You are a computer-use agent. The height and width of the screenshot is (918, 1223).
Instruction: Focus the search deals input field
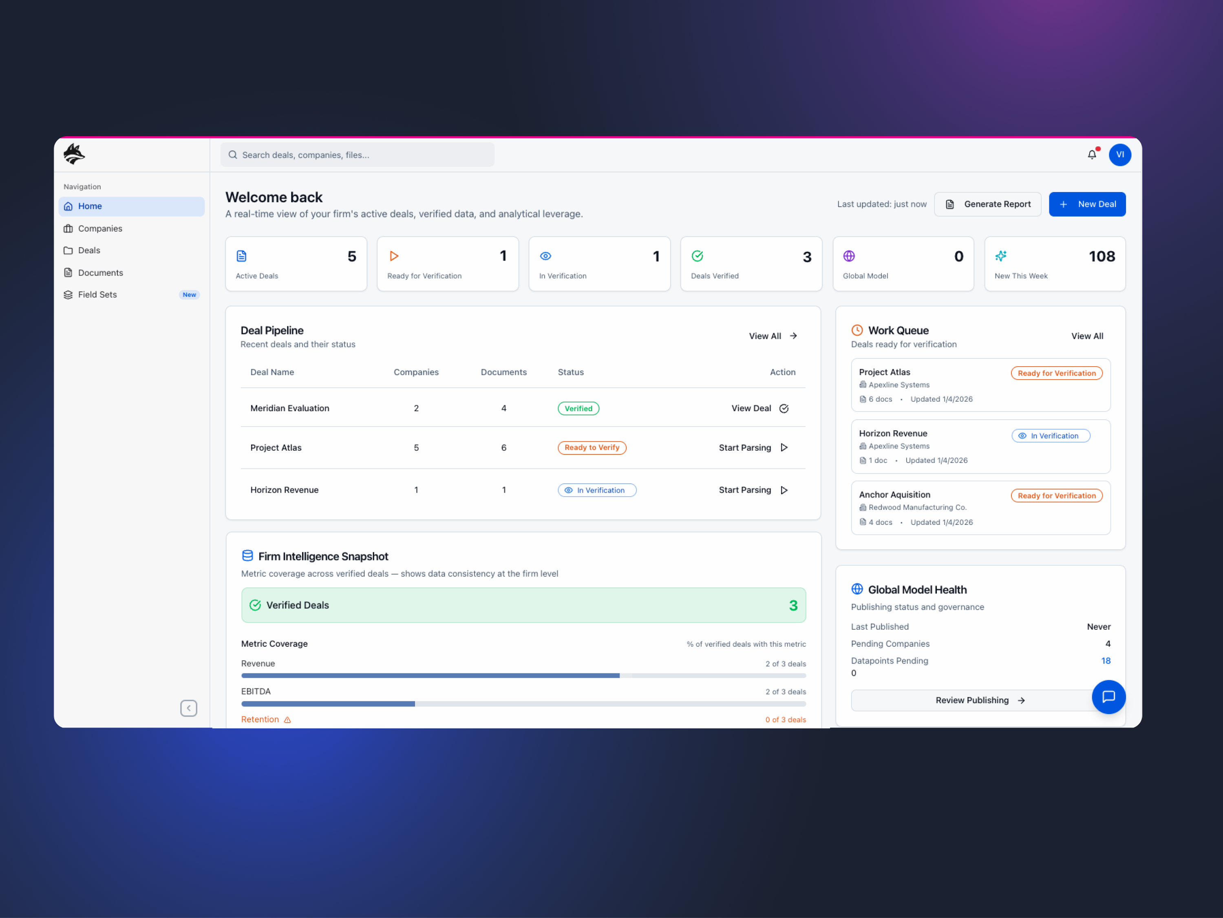point(358,155)
